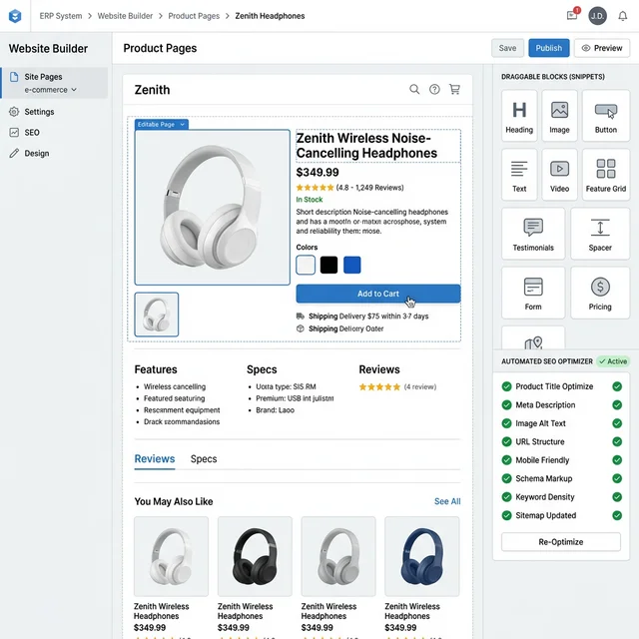Open SEO in the sidebar

24,133
